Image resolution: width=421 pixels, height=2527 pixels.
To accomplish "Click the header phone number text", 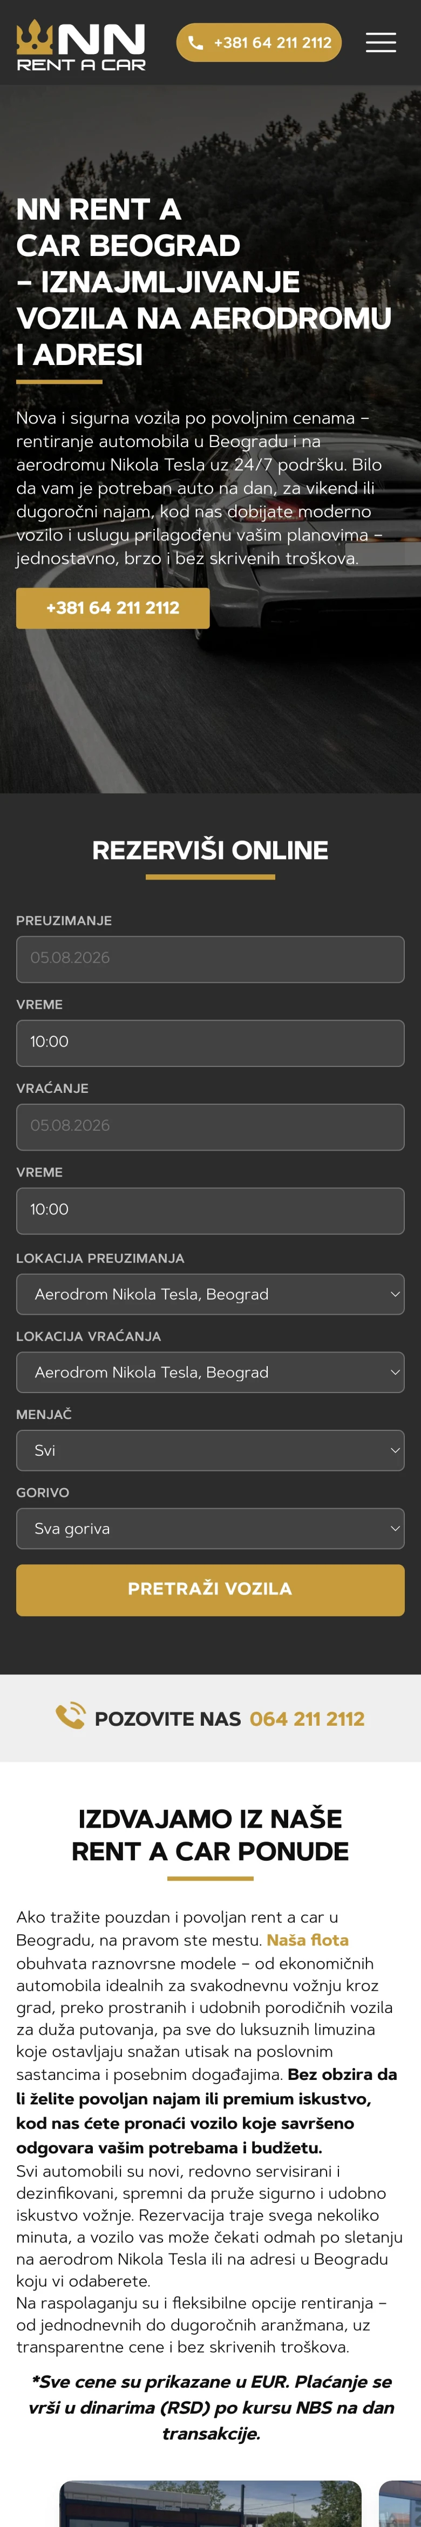I will coord(273,42).
